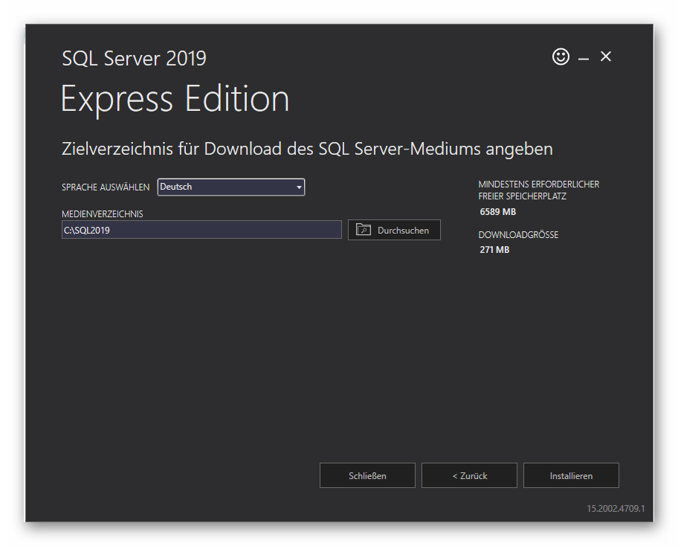Minimize the SQL Server installer window

(x=583, y=57)
